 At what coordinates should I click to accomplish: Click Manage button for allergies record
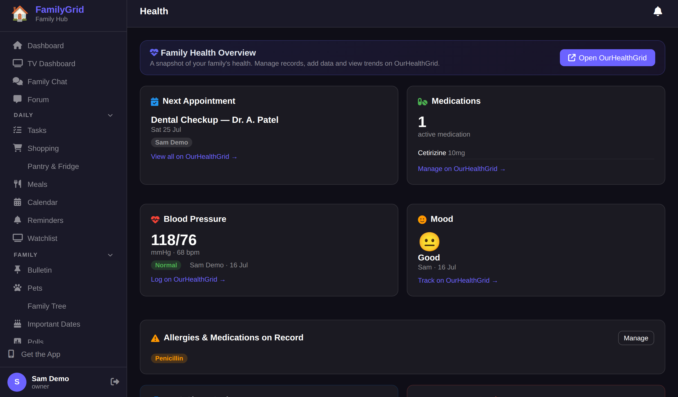click(x=636, y=338)
